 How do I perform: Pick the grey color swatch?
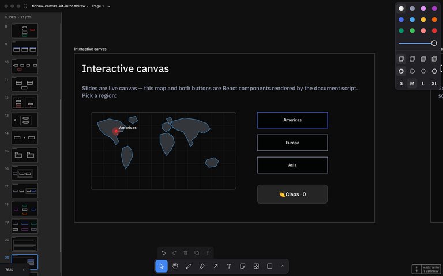[412, 9]
